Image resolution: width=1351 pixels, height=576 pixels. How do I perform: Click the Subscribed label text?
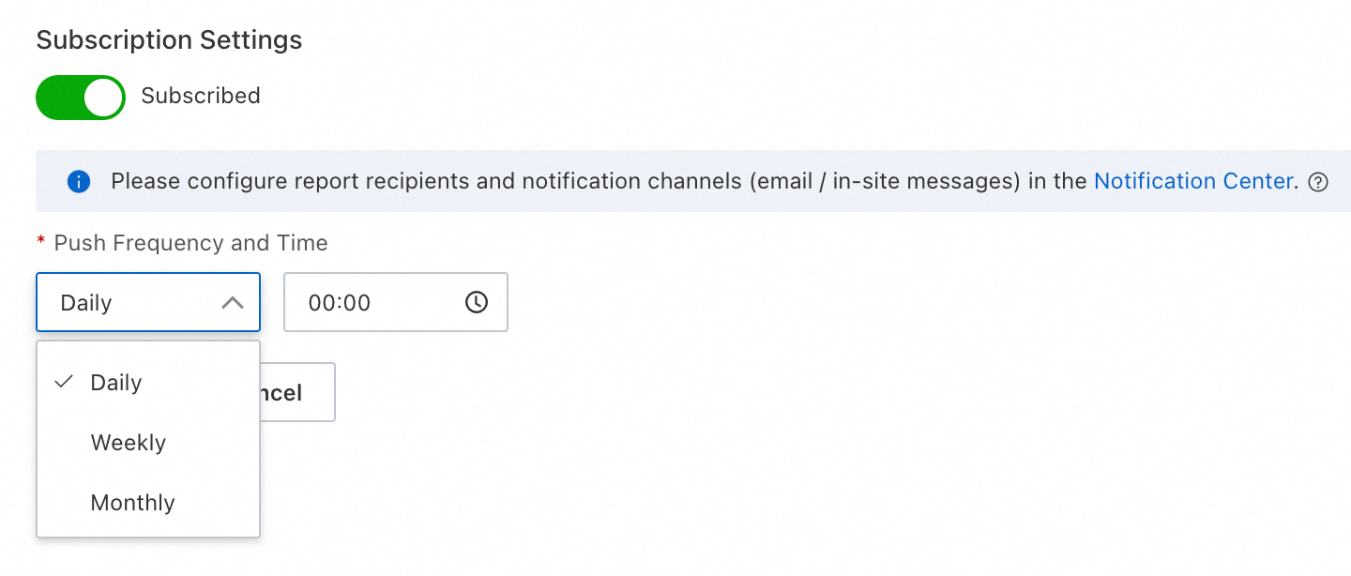[x=201, y=96]
